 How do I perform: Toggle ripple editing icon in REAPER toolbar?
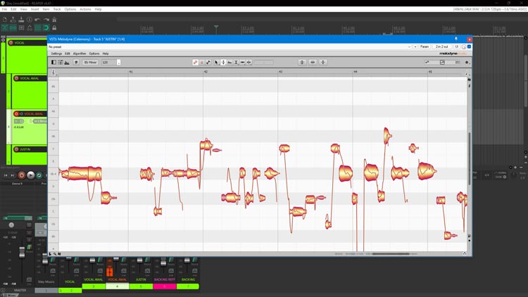[x=21, y=27]
